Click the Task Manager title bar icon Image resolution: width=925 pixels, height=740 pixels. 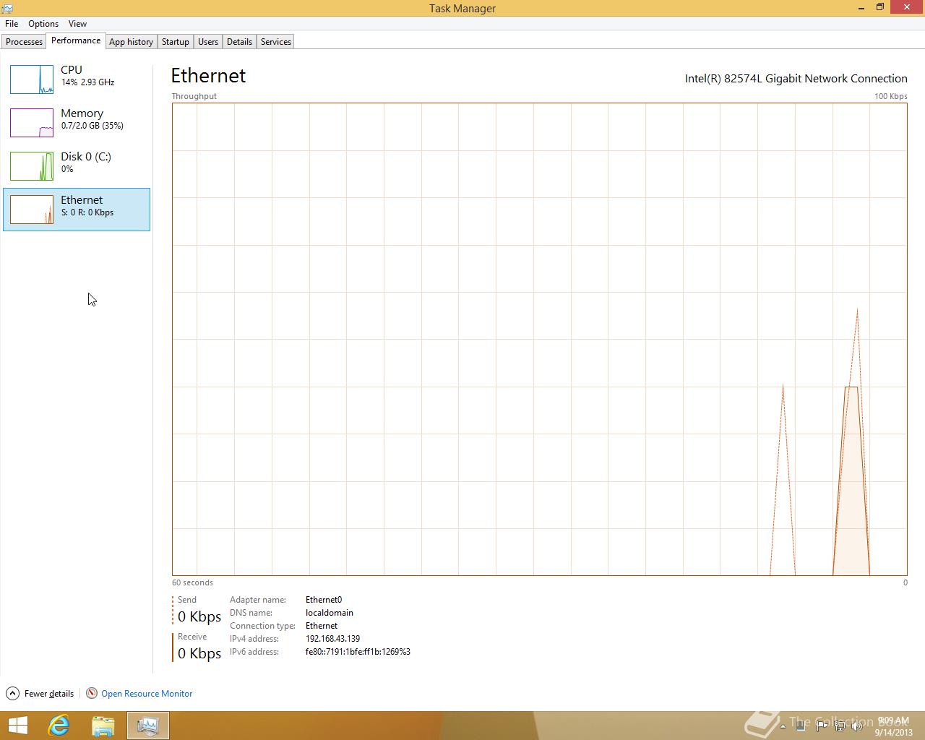(x=7, y=8)
